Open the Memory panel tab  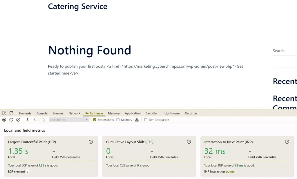pyautogui.click(x=114, y=113)
